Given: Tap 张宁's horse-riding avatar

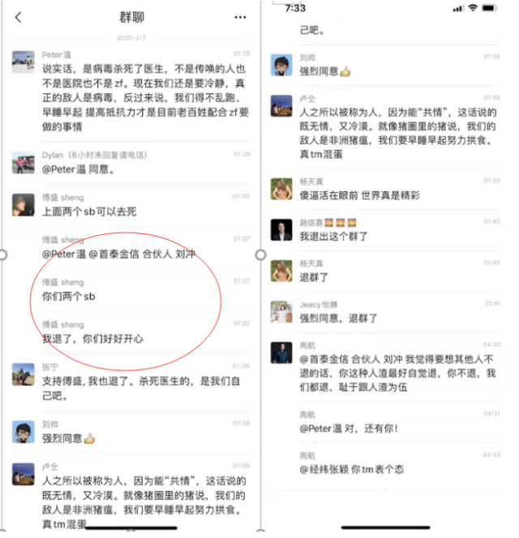Looking at the screenshot, I should tap(24, 374).
